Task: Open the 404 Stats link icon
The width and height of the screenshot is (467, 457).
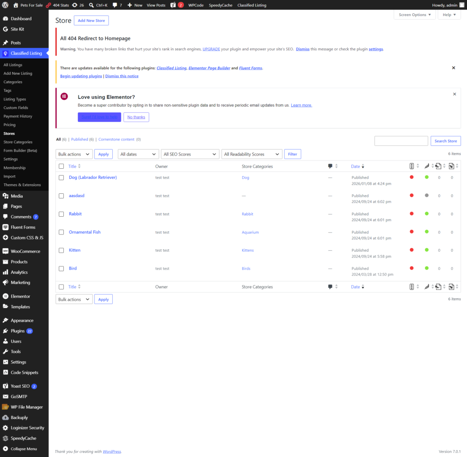Action: tap(48, 5)
